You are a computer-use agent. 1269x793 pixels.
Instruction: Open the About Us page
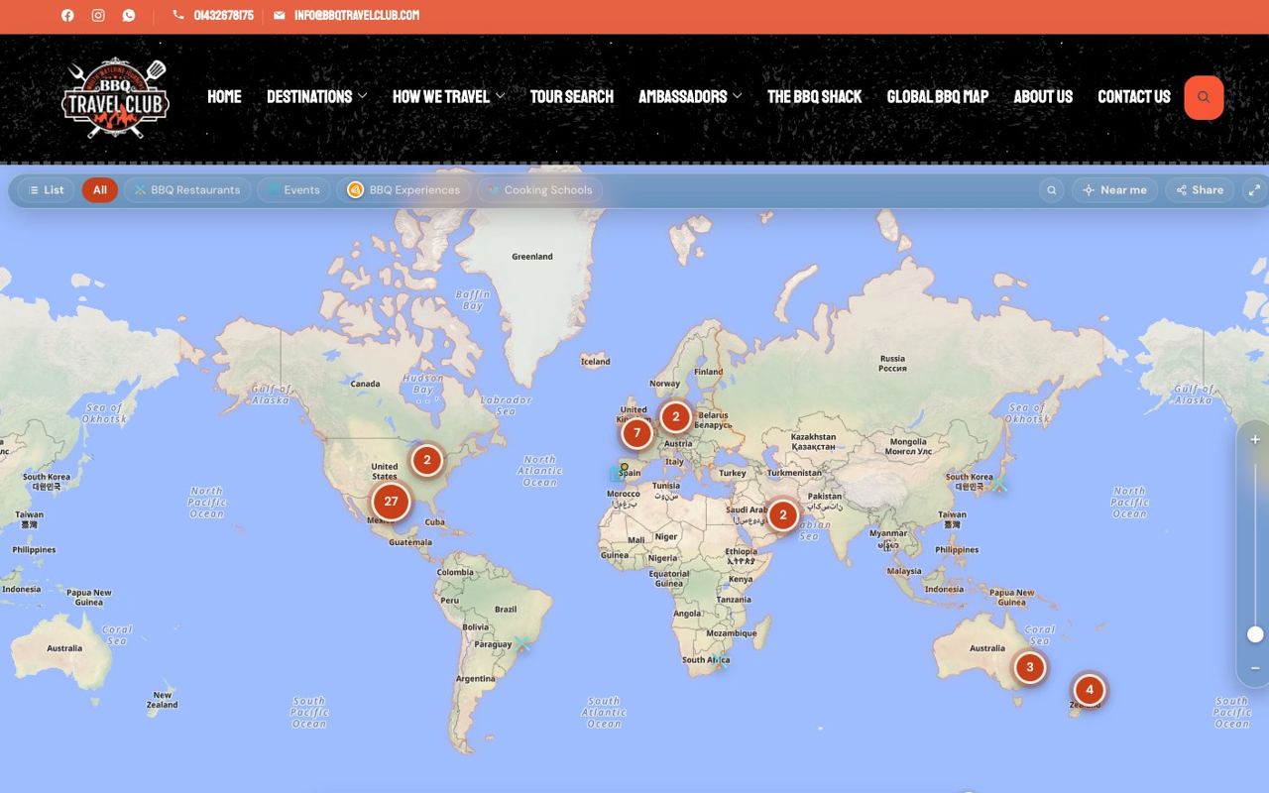point(1043,96)
